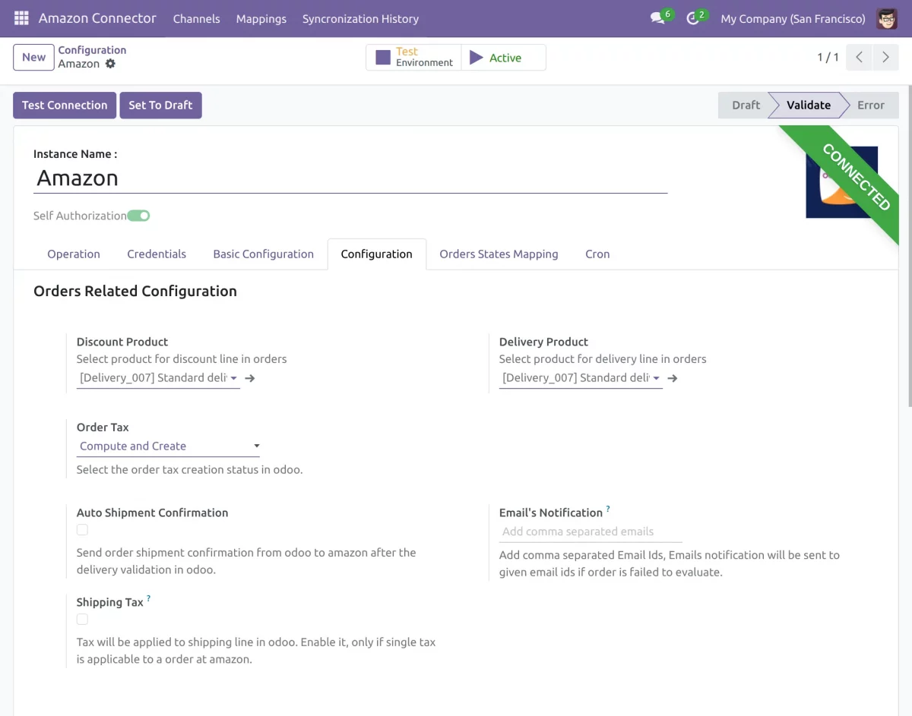Go to previous record arrow
Viewport: 912px width, 716px height.
859,57
